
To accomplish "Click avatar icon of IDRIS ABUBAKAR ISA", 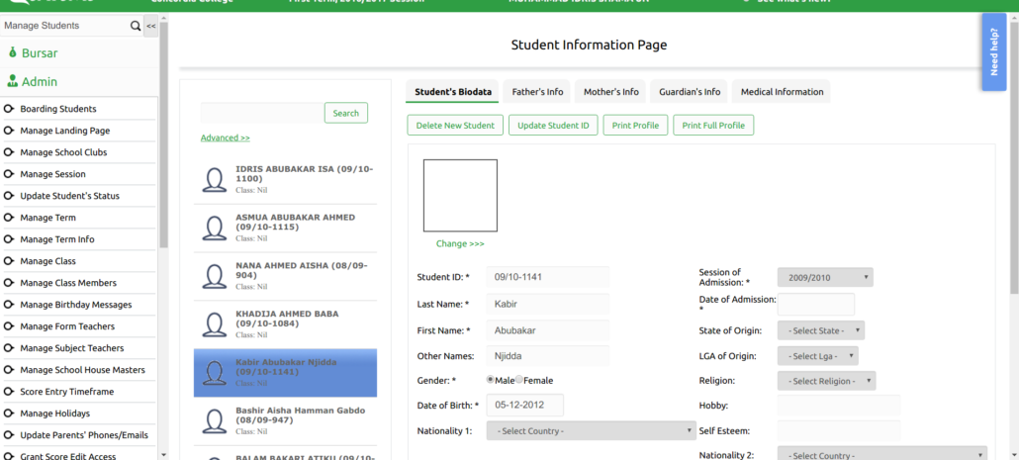I will [215, 179].
